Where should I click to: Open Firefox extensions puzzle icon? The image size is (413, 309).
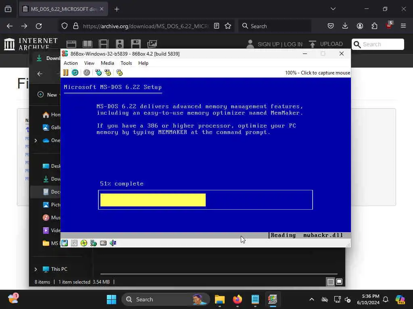pos(374,26)
